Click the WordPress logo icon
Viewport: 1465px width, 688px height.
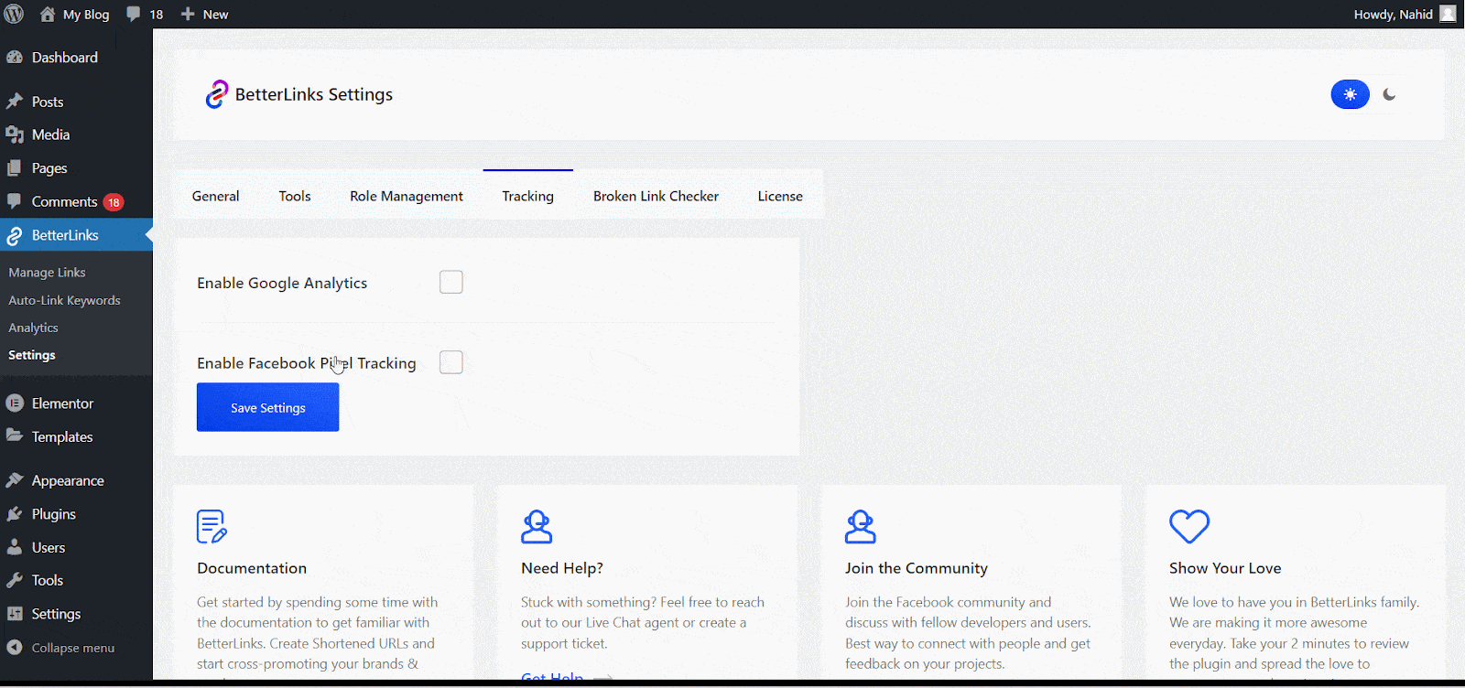click(15, 14)
